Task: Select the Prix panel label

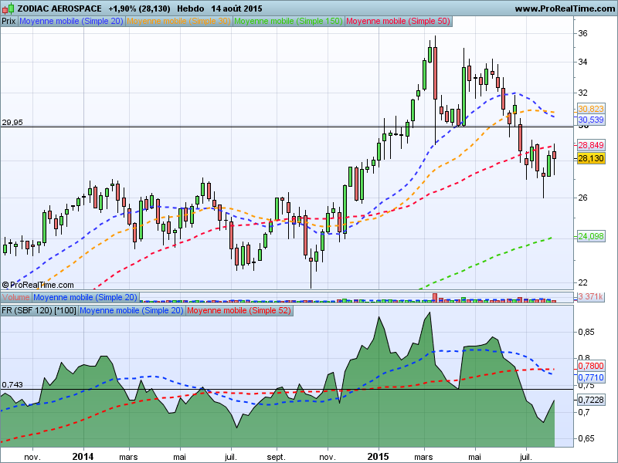Action: pyautogui.click(x=8, y=22)
